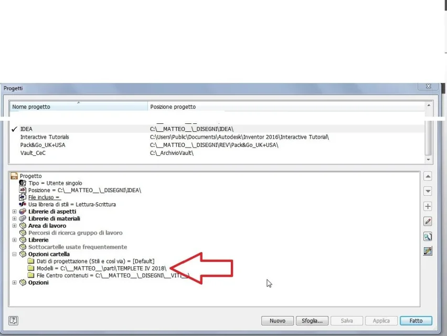Click the move-up arrow button beside the project tree
Viewport: 447px width, 336px height.
click(428, 176)
